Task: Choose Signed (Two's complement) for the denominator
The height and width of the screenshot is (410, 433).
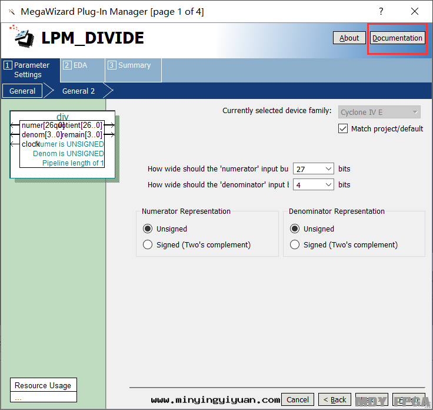Action: click(x=295, y=244)
